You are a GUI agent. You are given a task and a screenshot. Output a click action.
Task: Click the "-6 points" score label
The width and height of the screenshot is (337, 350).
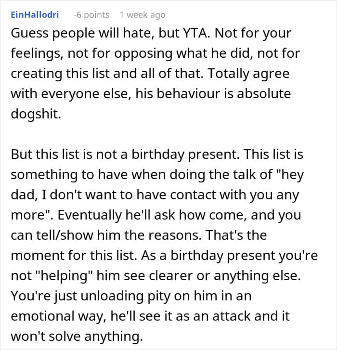[91, 15]
